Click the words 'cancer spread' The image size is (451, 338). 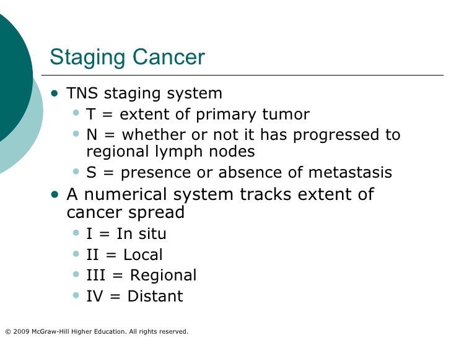pyautogui.click(x=126, y=212)
